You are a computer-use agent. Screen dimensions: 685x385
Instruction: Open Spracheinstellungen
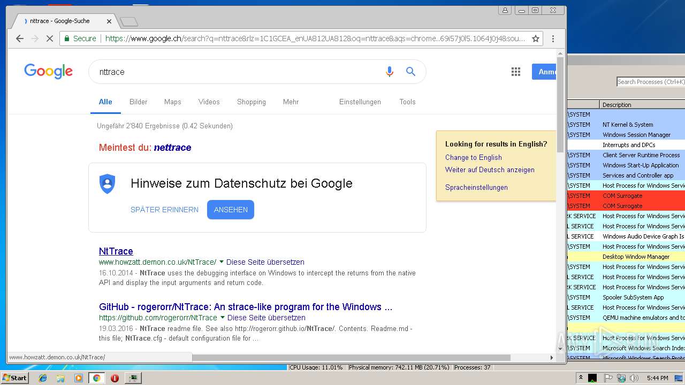[x=476, y=187]
